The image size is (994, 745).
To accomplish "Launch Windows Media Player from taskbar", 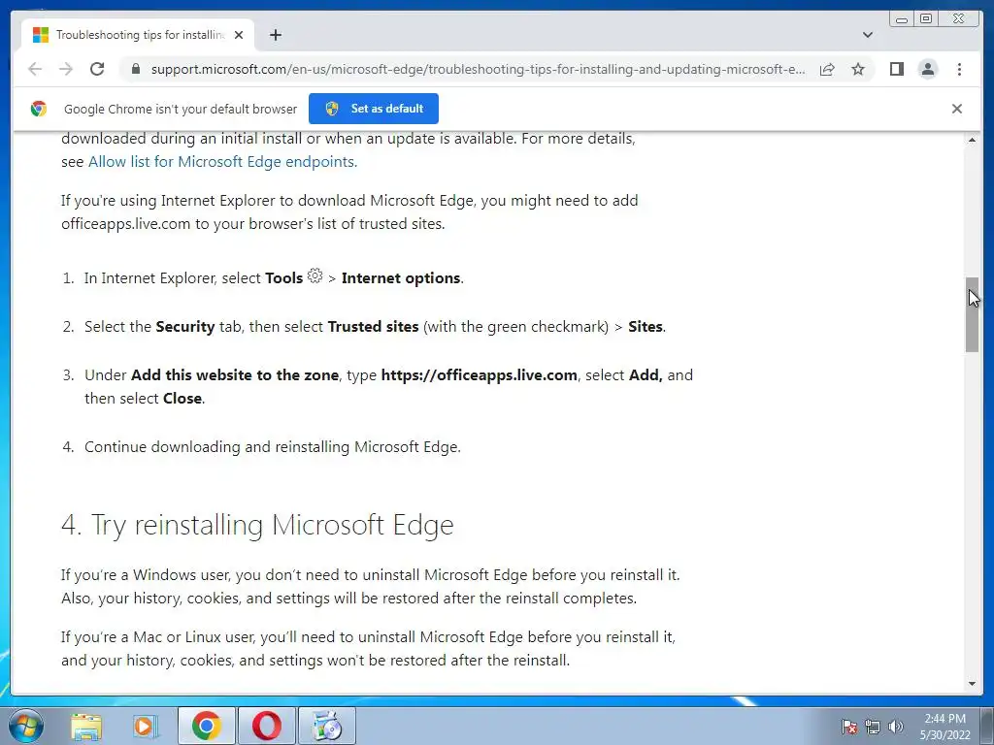I will tap(146, 726).
